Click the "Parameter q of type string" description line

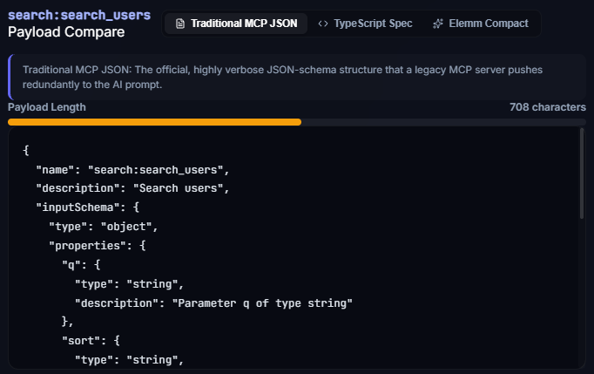(213, 303)
